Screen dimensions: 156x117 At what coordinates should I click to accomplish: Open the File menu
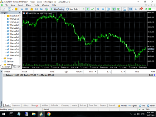[6, 5]
